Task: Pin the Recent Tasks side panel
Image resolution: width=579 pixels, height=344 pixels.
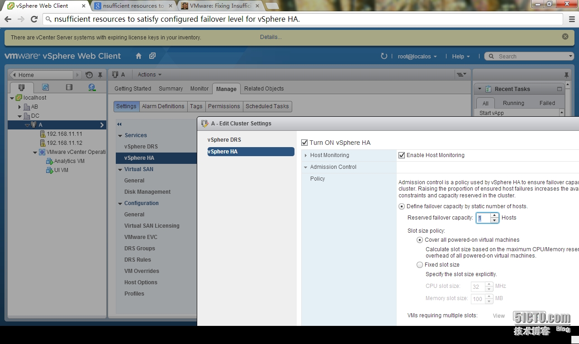Action: click(x=566, y=75)
